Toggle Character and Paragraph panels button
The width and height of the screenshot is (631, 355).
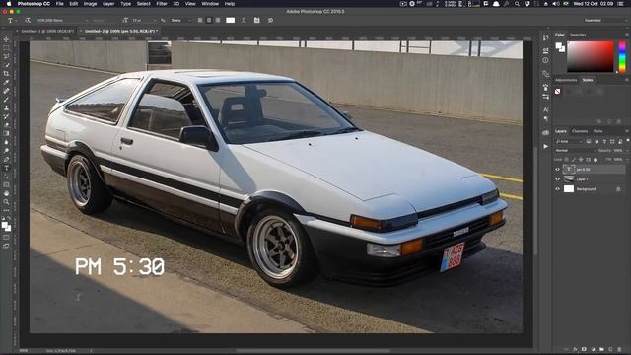point(256,20)
